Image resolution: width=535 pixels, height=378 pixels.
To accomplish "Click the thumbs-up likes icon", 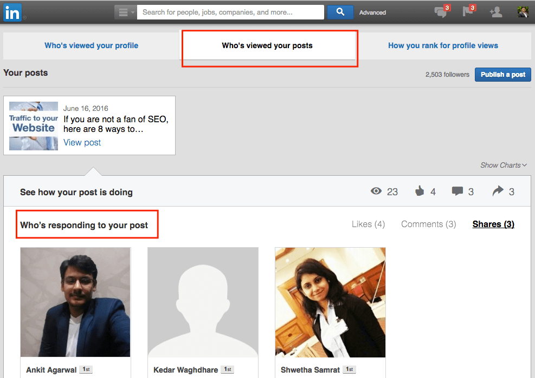I will pyautogui.click(x=420, y=191).
